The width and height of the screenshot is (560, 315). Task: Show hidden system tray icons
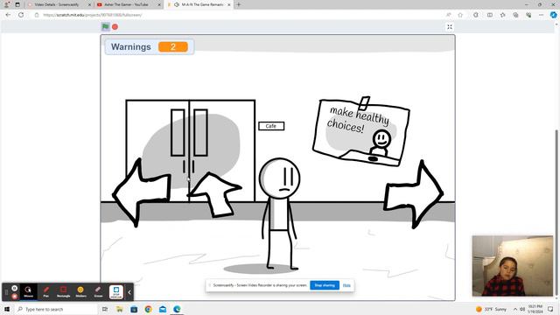515,309
